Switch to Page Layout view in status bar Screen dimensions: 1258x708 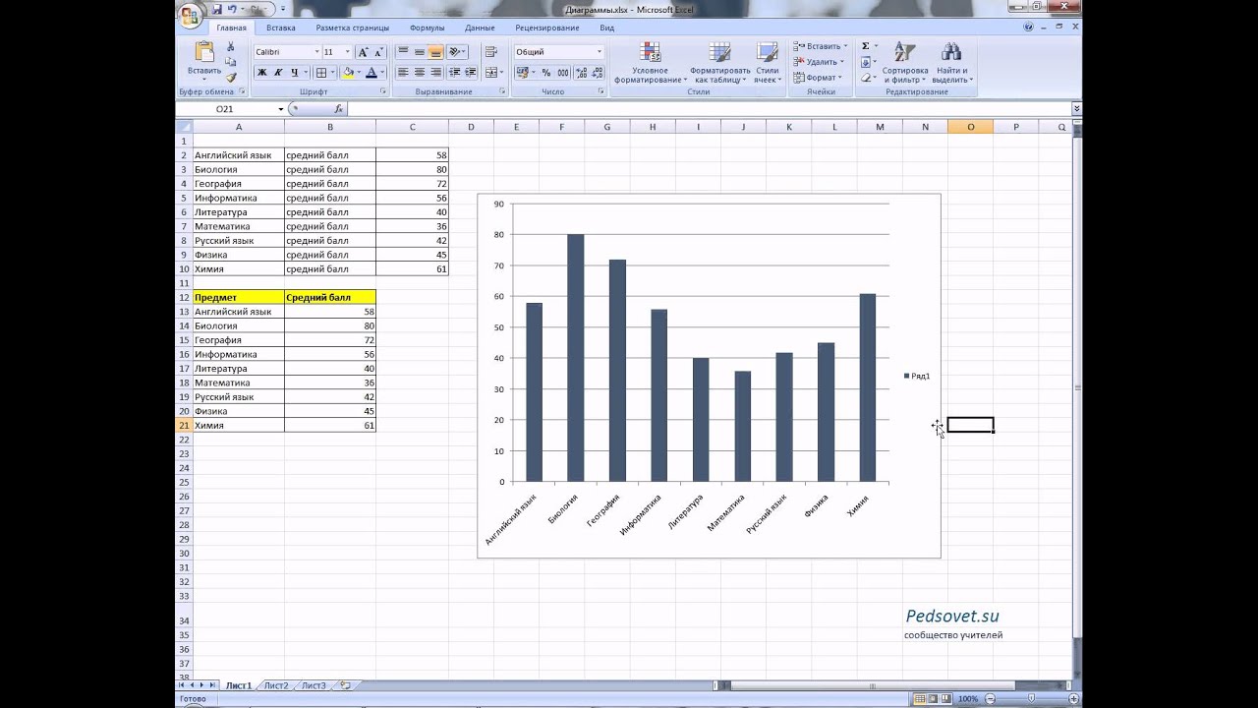[x=933, y=698]
